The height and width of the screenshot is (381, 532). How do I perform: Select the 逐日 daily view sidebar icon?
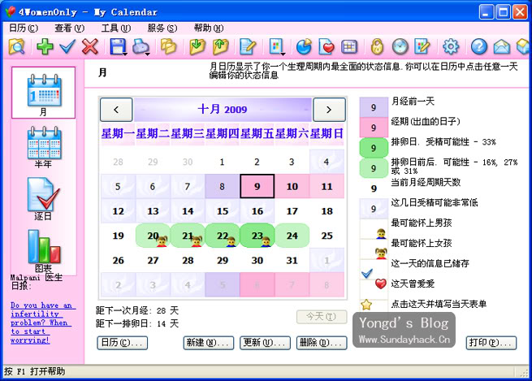(x=43, y=199)
